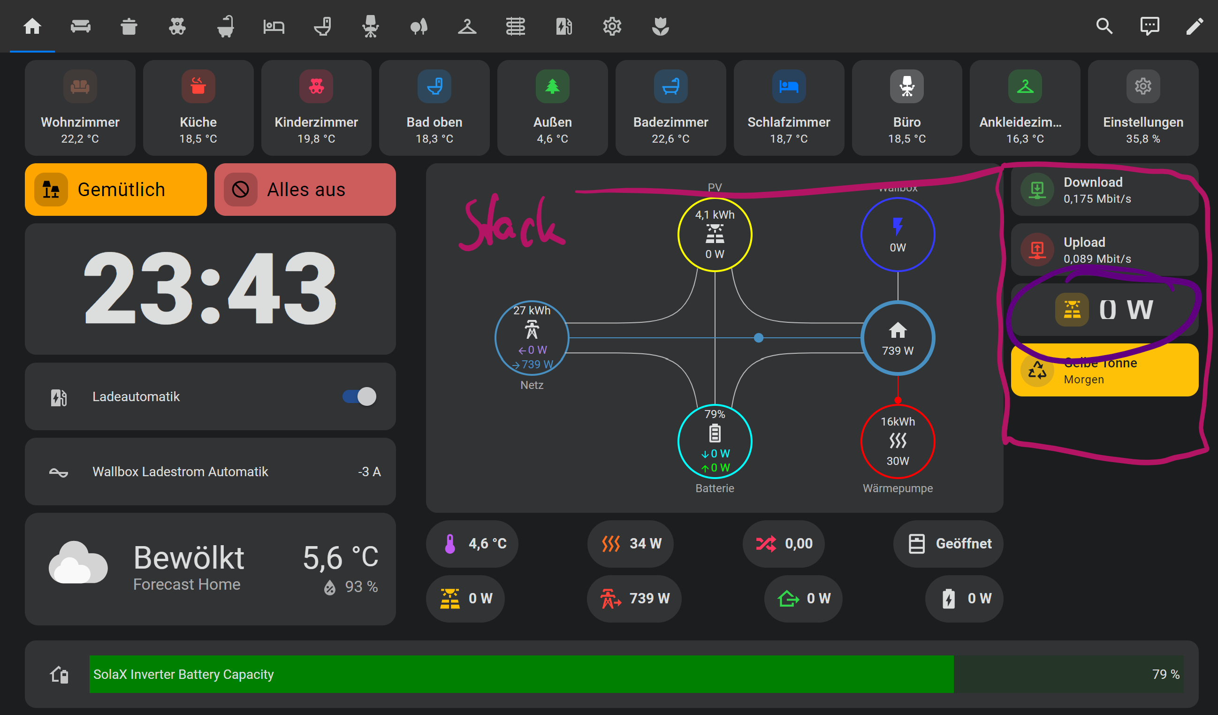1218x715 pixels.
Task: Select the PV solar circle node
Action: click(715, 235)
